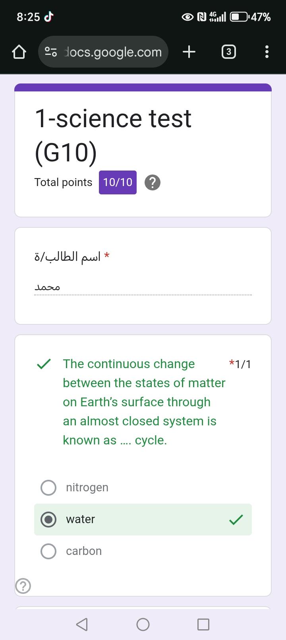Tap the TikTok notification icon in status bar
This screenshot has height=640, width=286.
pyautogui.click(x=48, y=17)
